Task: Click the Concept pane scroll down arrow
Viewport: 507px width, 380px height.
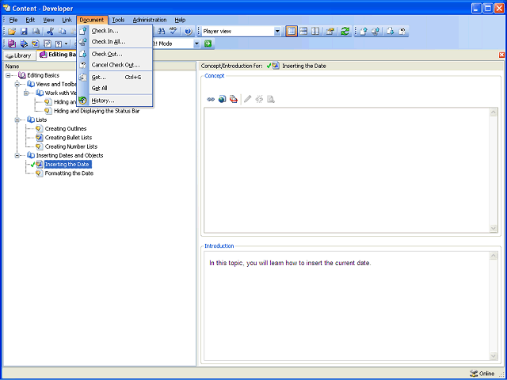Action: [x=494, y=229]
